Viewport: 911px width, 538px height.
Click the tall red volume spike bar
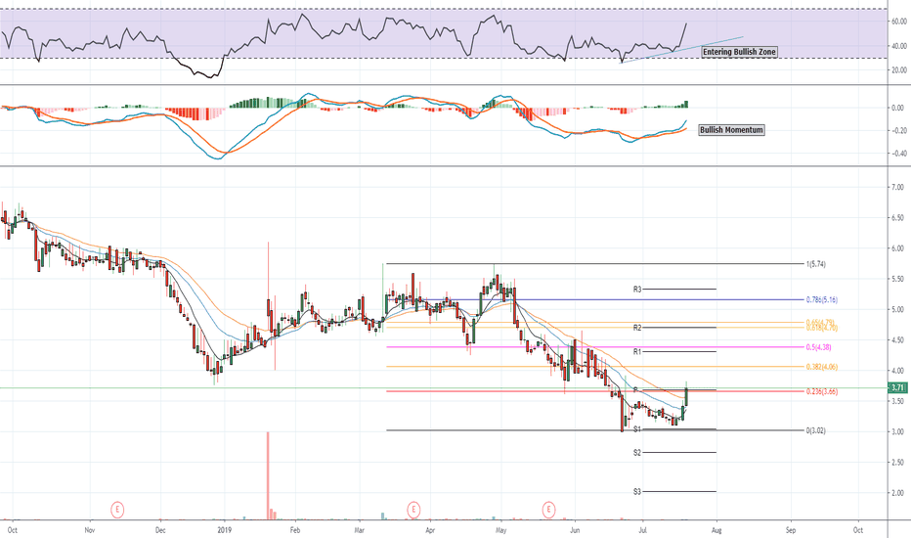[269, 475]
